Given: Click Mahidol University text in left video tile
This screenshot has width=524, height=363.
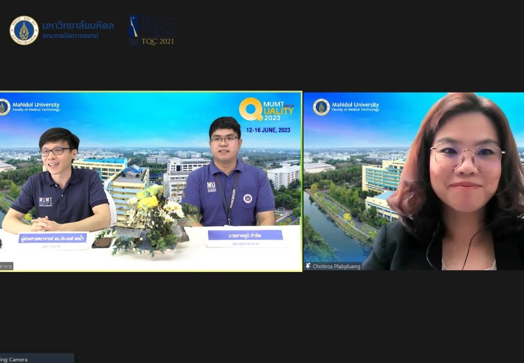Looking at the screenshot, I should (36, 105).
